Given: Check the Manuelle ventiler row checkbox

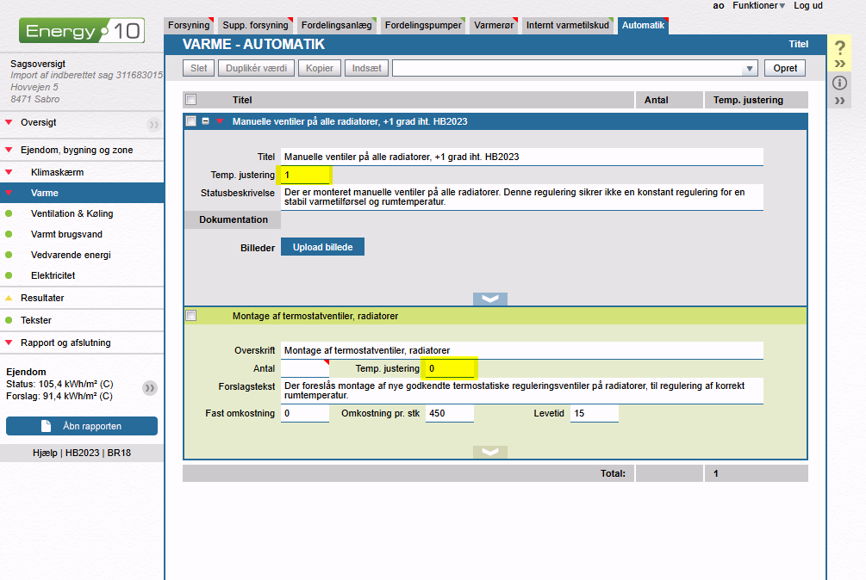Looking at the screenshot, I should click(191, 121).
